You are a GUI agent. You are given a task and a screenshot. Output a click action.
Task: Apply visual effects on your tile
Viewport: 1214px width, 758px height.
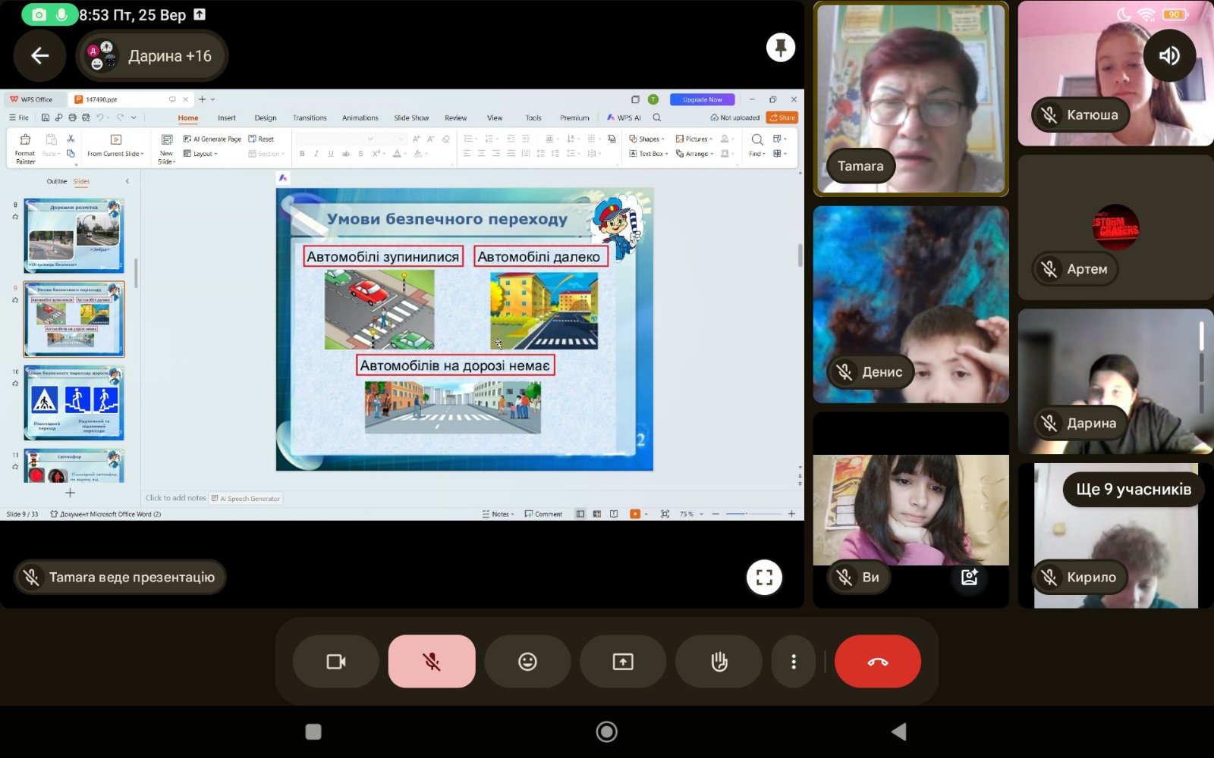click(969, 578)
